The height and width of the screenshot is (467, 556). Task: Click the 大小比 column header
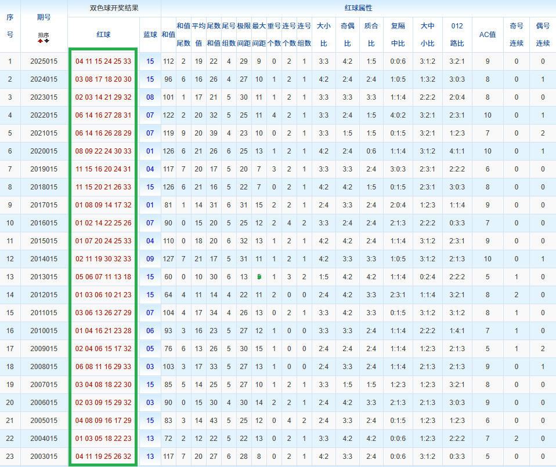pos(324,35)
